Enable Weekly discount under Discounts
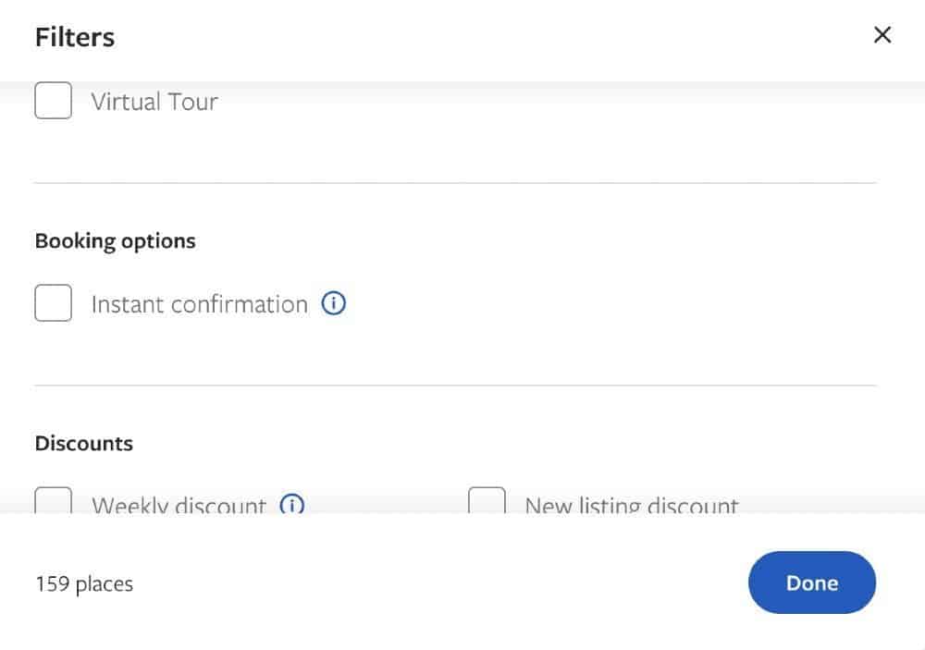 point(53,503)
